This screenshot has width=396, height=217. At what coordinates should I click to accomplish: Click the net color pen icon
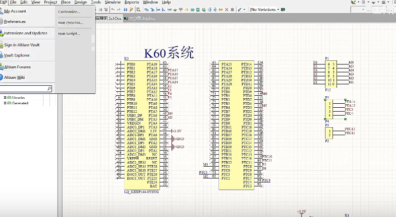click(239, 9)
